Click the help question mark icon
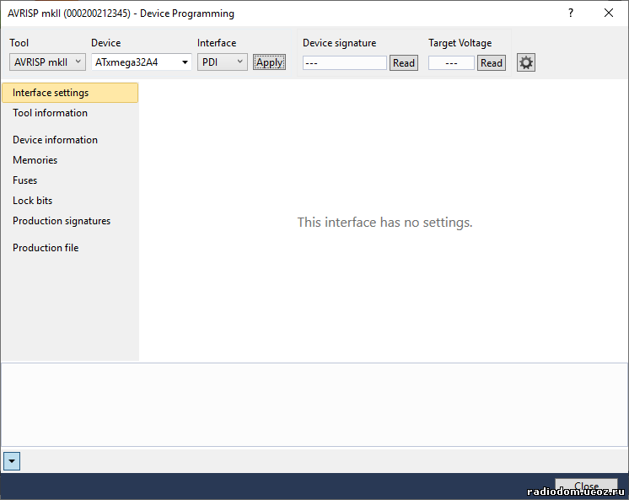Screen dimensions: 629x500 [571, 13]
